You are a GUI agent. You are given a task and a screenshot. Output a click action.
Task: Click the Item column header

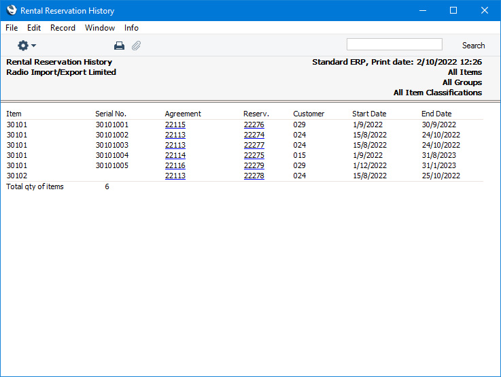pyautogui.click(x=14, y=114)
